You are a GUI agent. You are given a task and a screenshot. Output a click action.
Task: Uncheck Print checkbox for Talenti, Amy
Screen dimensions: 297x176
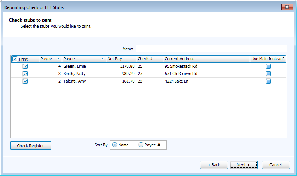tap(25, 81)
